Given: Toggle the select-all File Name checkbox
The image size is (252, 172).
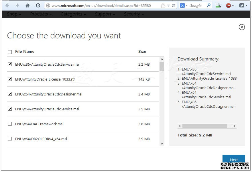Looking at the screenshot, I should (10, 52).
